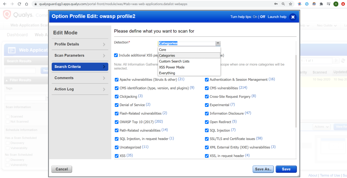
Task: Uncheck Denial of Service category
Action: [x=117, y=105]
